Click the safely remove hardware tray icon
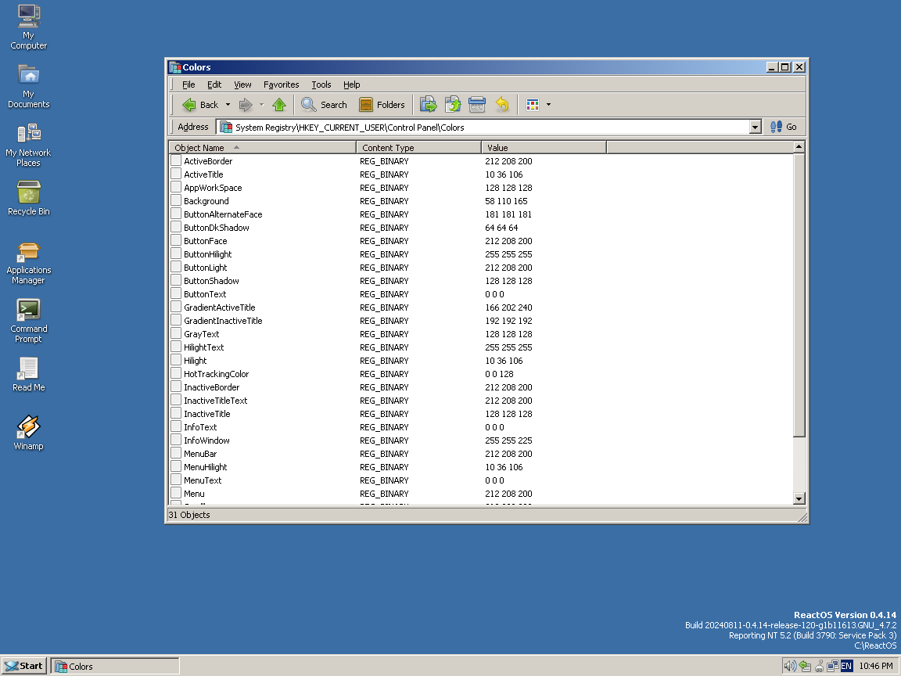The image size is (901, 676). click(x=805, y=667)
